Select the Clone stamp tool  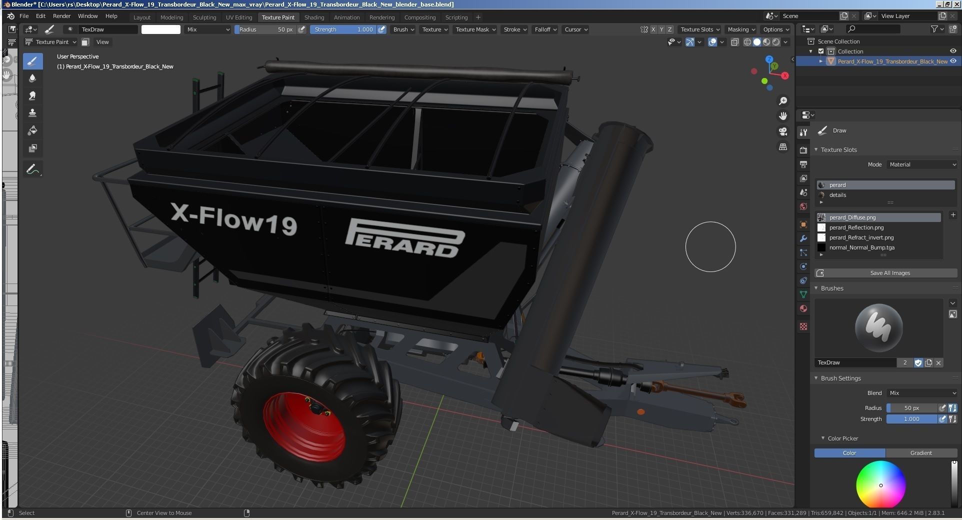tap(32, 113)
